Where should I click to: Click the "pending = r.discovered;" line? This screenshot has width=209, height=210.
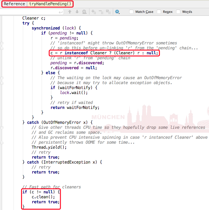point(77,63)
